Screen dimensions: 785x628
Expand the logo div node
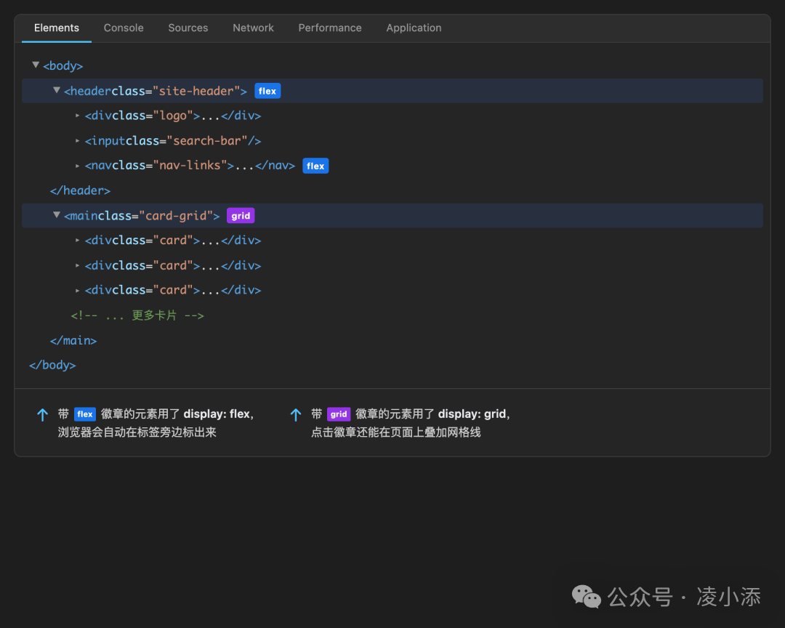78,116
